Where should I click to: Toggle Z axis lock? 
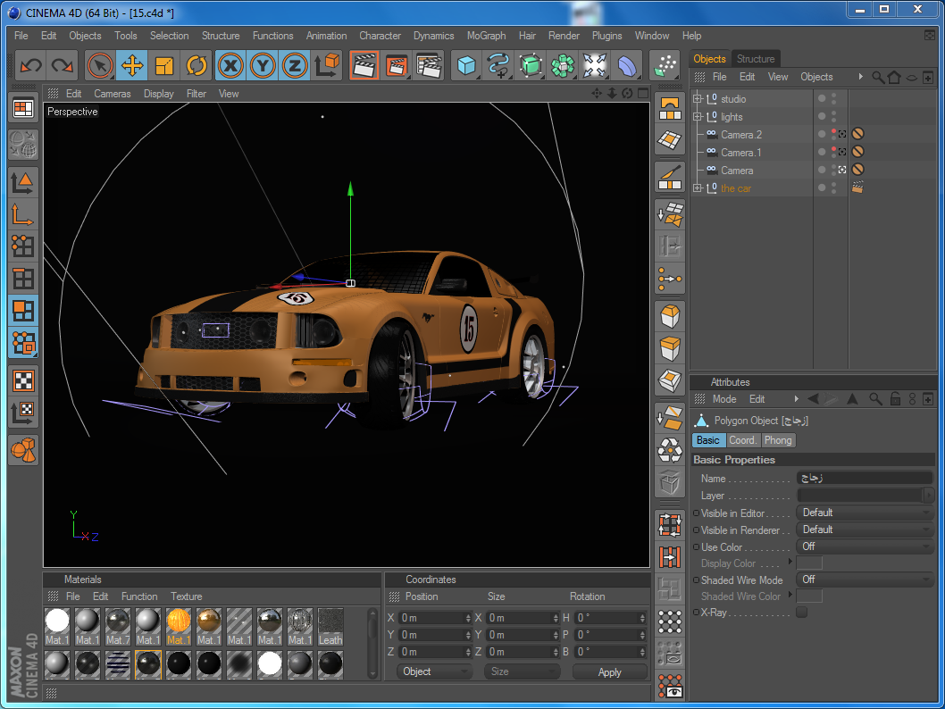point(295,65)
